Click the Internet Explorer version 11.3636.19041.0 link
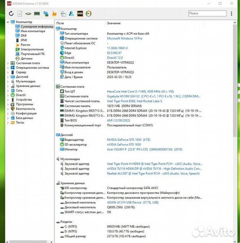240x243 pixels. pyautogui.click(x=117, y=48)
